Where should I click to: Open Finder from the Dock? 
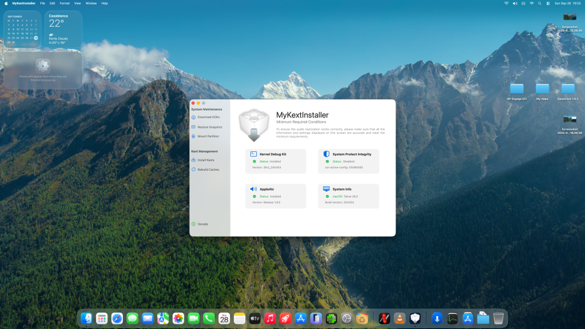point(86,318)
